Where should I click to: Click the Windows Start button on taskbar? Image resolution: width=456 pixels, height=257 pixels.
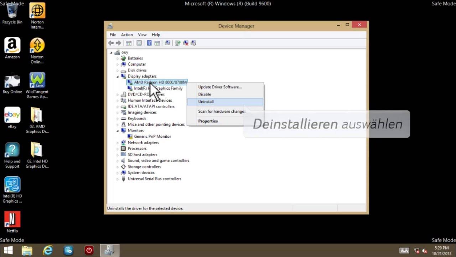[9, 250]
